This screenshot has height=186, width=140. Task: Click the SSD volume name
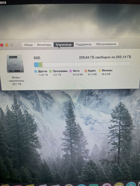(37, 58)
